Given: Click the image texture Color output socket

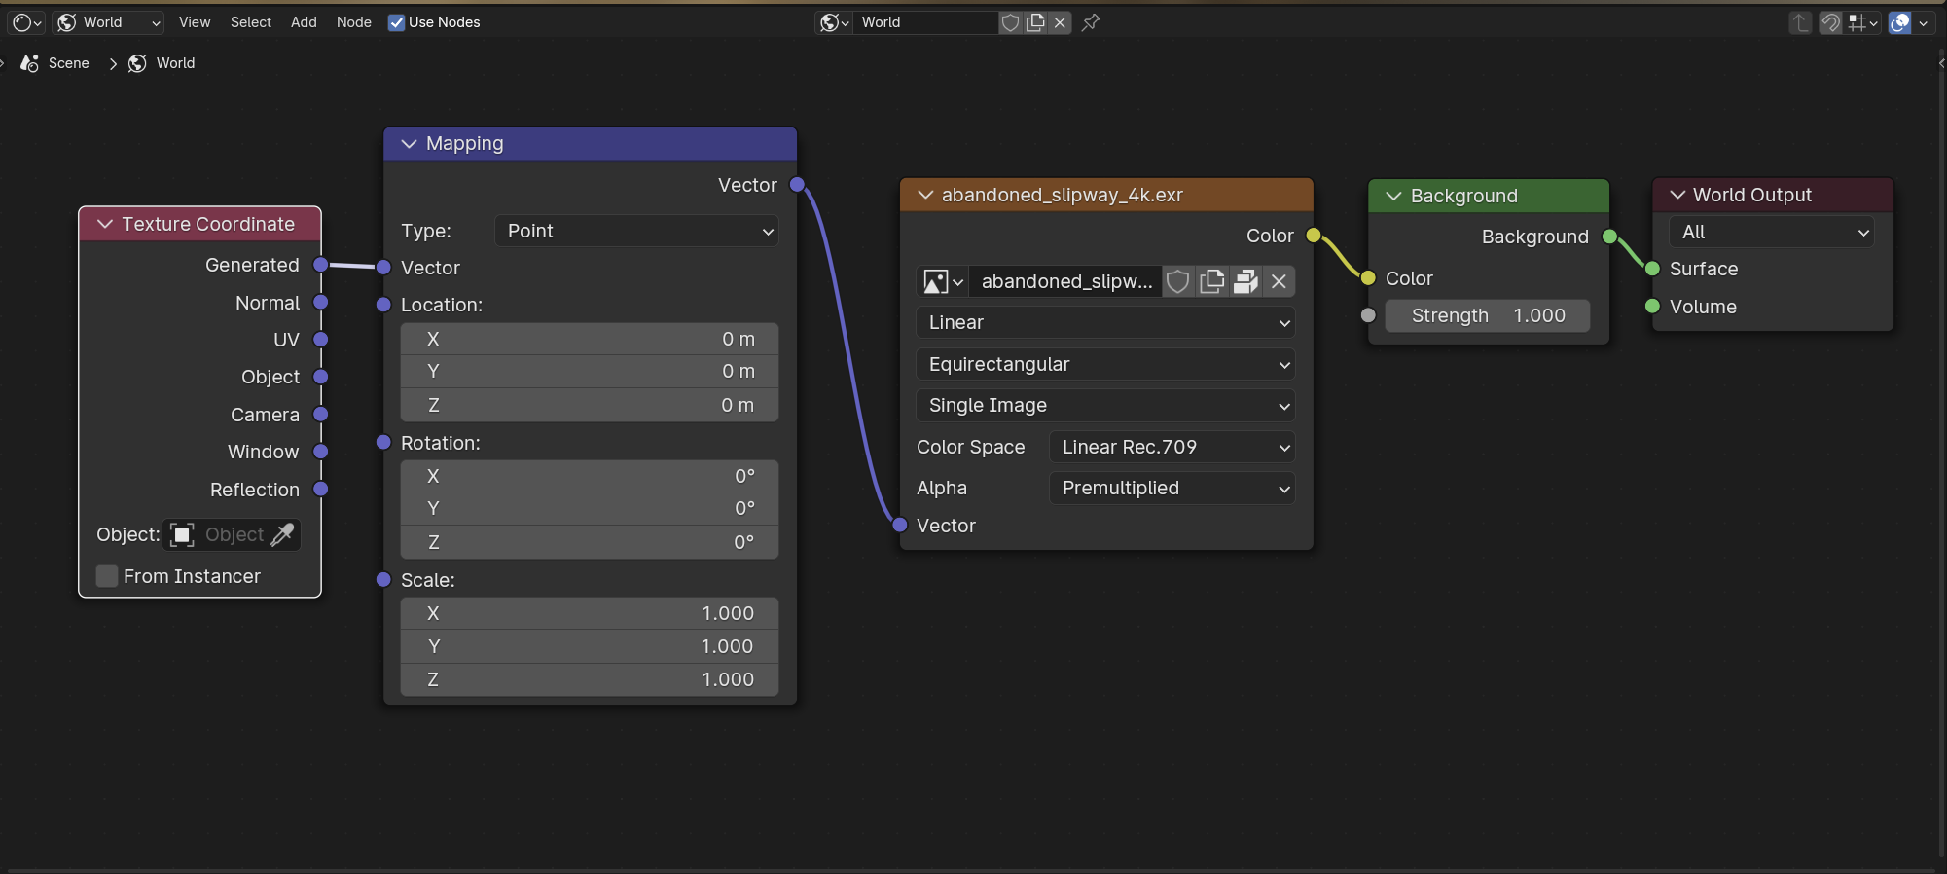Looking at the screenshot, I should tap(1314, 236).
